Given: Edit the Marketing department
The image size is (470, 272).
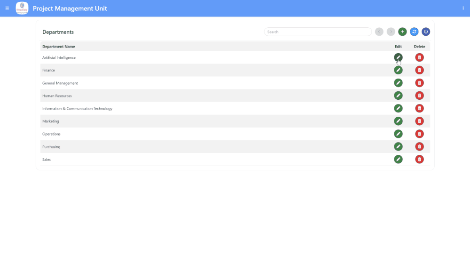Looking at the screenshot, I should (x=398, y=121).
